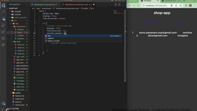The image size is (197, 111).
Task: Click the browser back arrow
Action: point(129,6)
